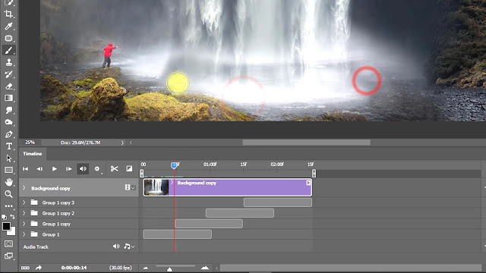Select the Group 1 clip bar

pyautogui.click(x=178, y=234)
